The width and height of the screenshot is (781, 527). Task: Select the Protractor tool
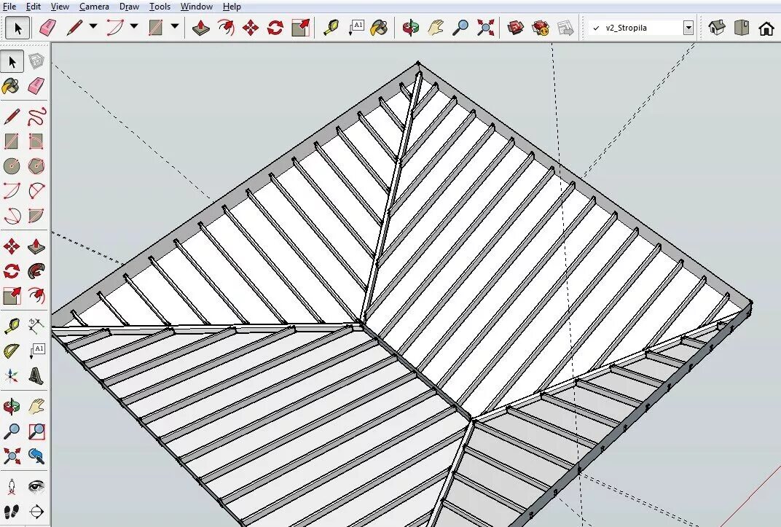[12, 351]
